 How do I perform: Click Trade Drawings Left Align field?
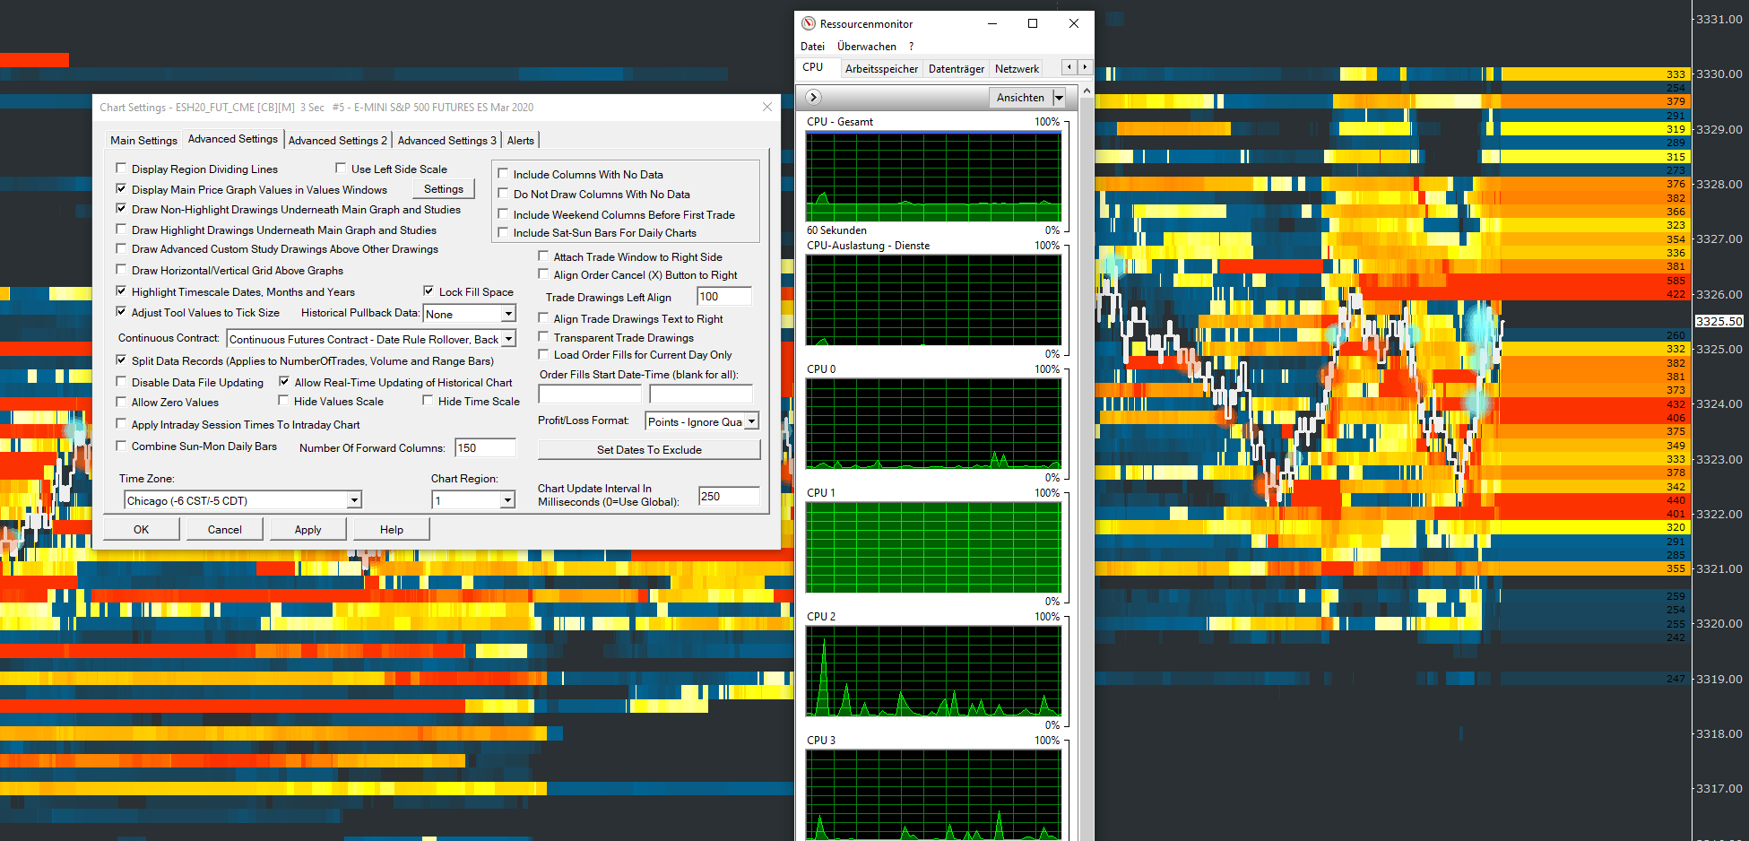tap(724, 297)
